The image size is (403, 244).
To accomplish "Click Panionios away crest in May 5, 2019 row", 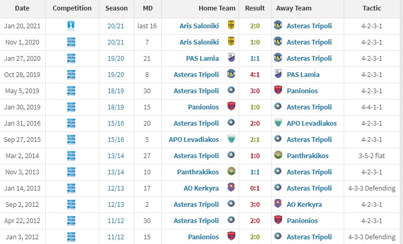I will click(278, 90).
